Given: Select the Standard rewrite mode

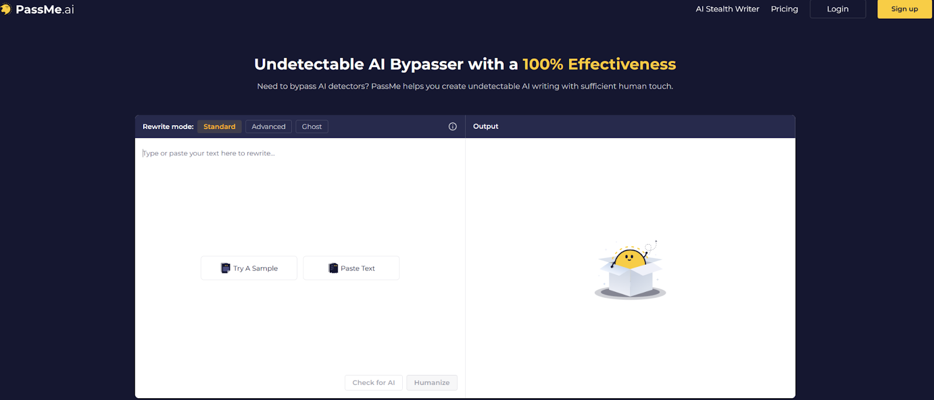Looking at the screenshot, I should coord(219,127).
